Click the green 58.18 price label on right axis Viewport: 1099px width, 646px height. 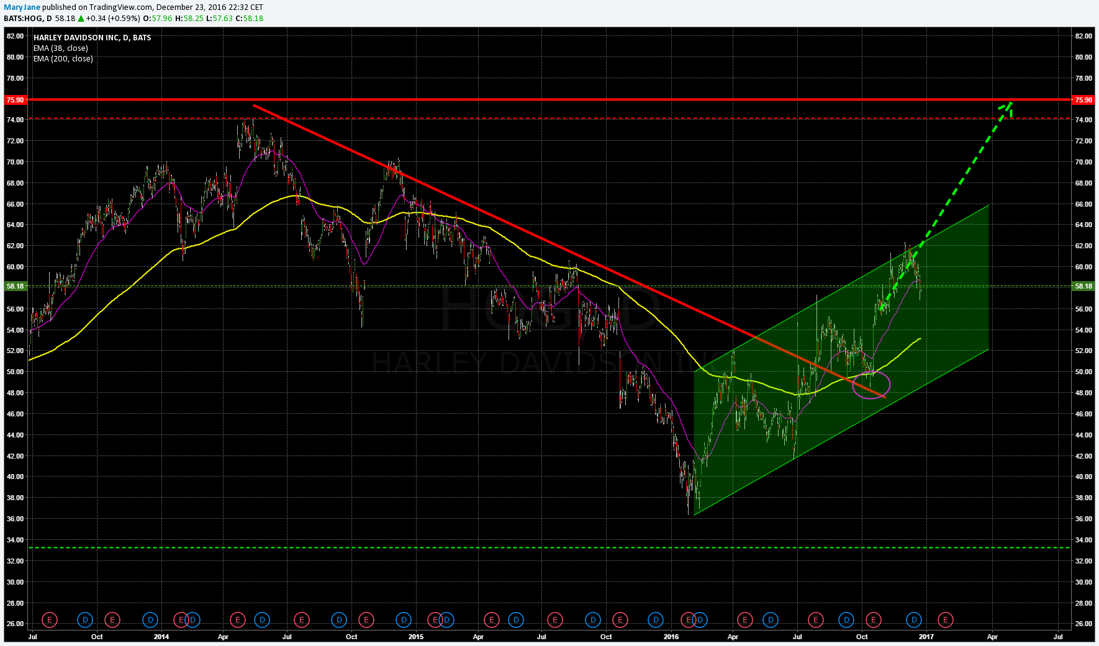point(1083,286)
